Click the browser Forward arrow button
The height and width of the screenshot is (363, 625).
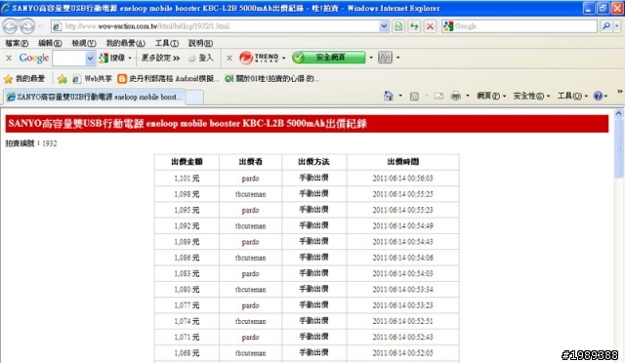pos(27,26)
